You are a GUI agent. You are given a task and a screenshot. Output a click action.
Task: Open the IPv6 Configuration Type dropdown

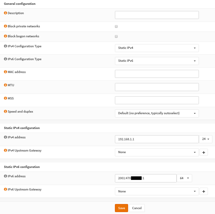tap(157, 61)
